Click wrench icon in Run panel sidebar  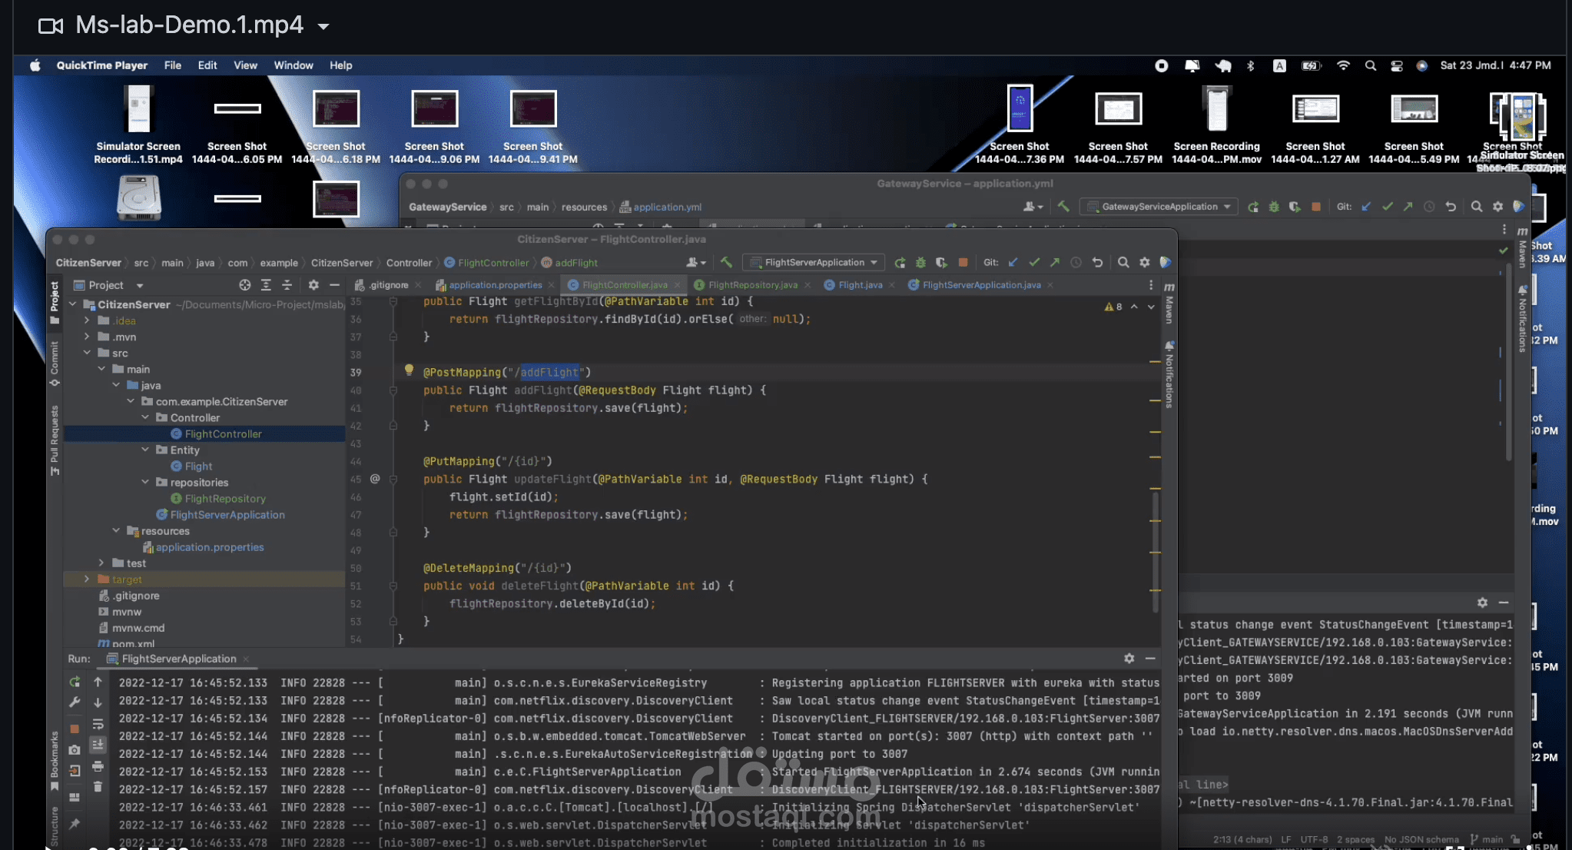tap(75, 702)
